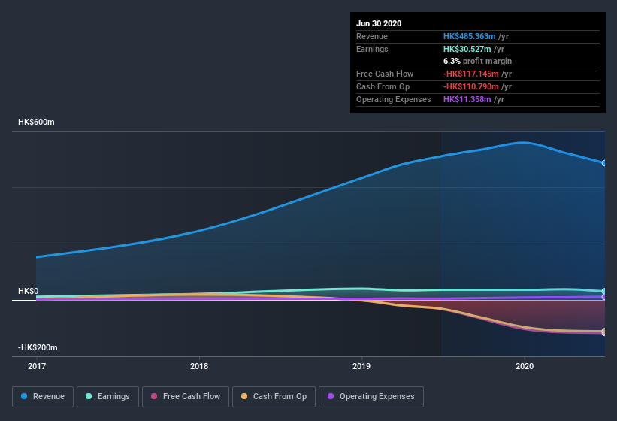Click the 2020 x-axis label

pyautogui.click(x=525, y=366)
